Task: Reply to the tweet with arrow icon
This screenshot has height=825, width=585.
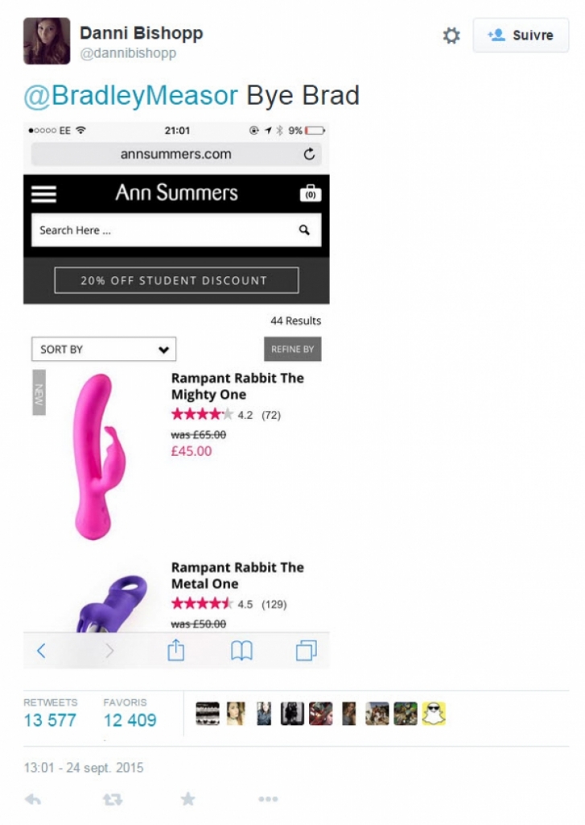Action: pos(33,800)
